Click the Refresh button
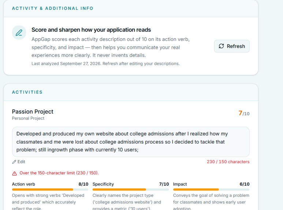Image resolution: width=283 pixels, height=210 pixels. pos(232,46)
